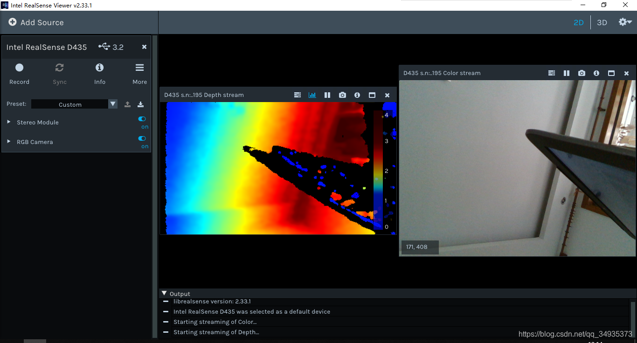The width and height of the screenshot is (637, 343).
Task: Remove the Intel RealSense D435 device
Action: (144, 47)
